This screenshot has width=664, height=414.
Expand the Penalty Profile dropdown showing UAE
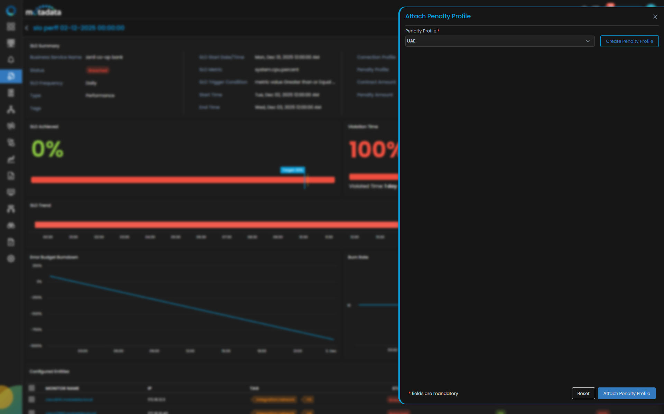[500, 41]
